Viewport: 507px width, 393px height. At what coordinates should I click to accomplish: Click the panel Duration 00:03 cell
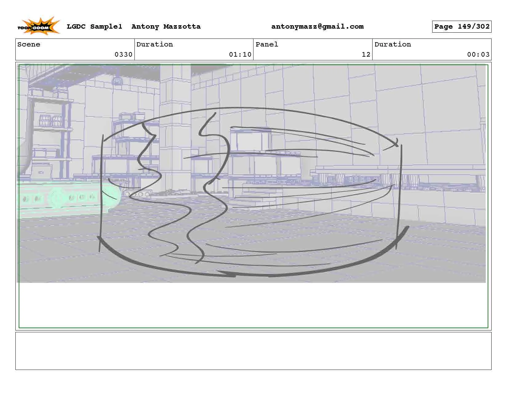tap(432, 49)
